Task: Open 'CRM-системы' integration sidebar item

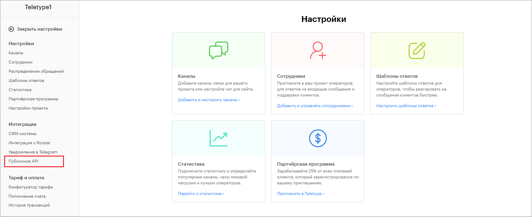Action: (22, 134)
